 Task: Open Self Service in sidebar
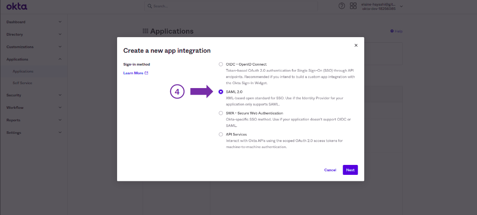(22, 83)
